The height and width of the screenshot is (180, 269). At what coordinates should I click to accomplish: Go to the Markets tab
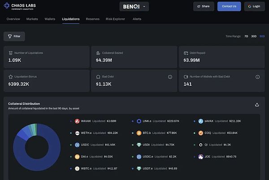point(32,19)
